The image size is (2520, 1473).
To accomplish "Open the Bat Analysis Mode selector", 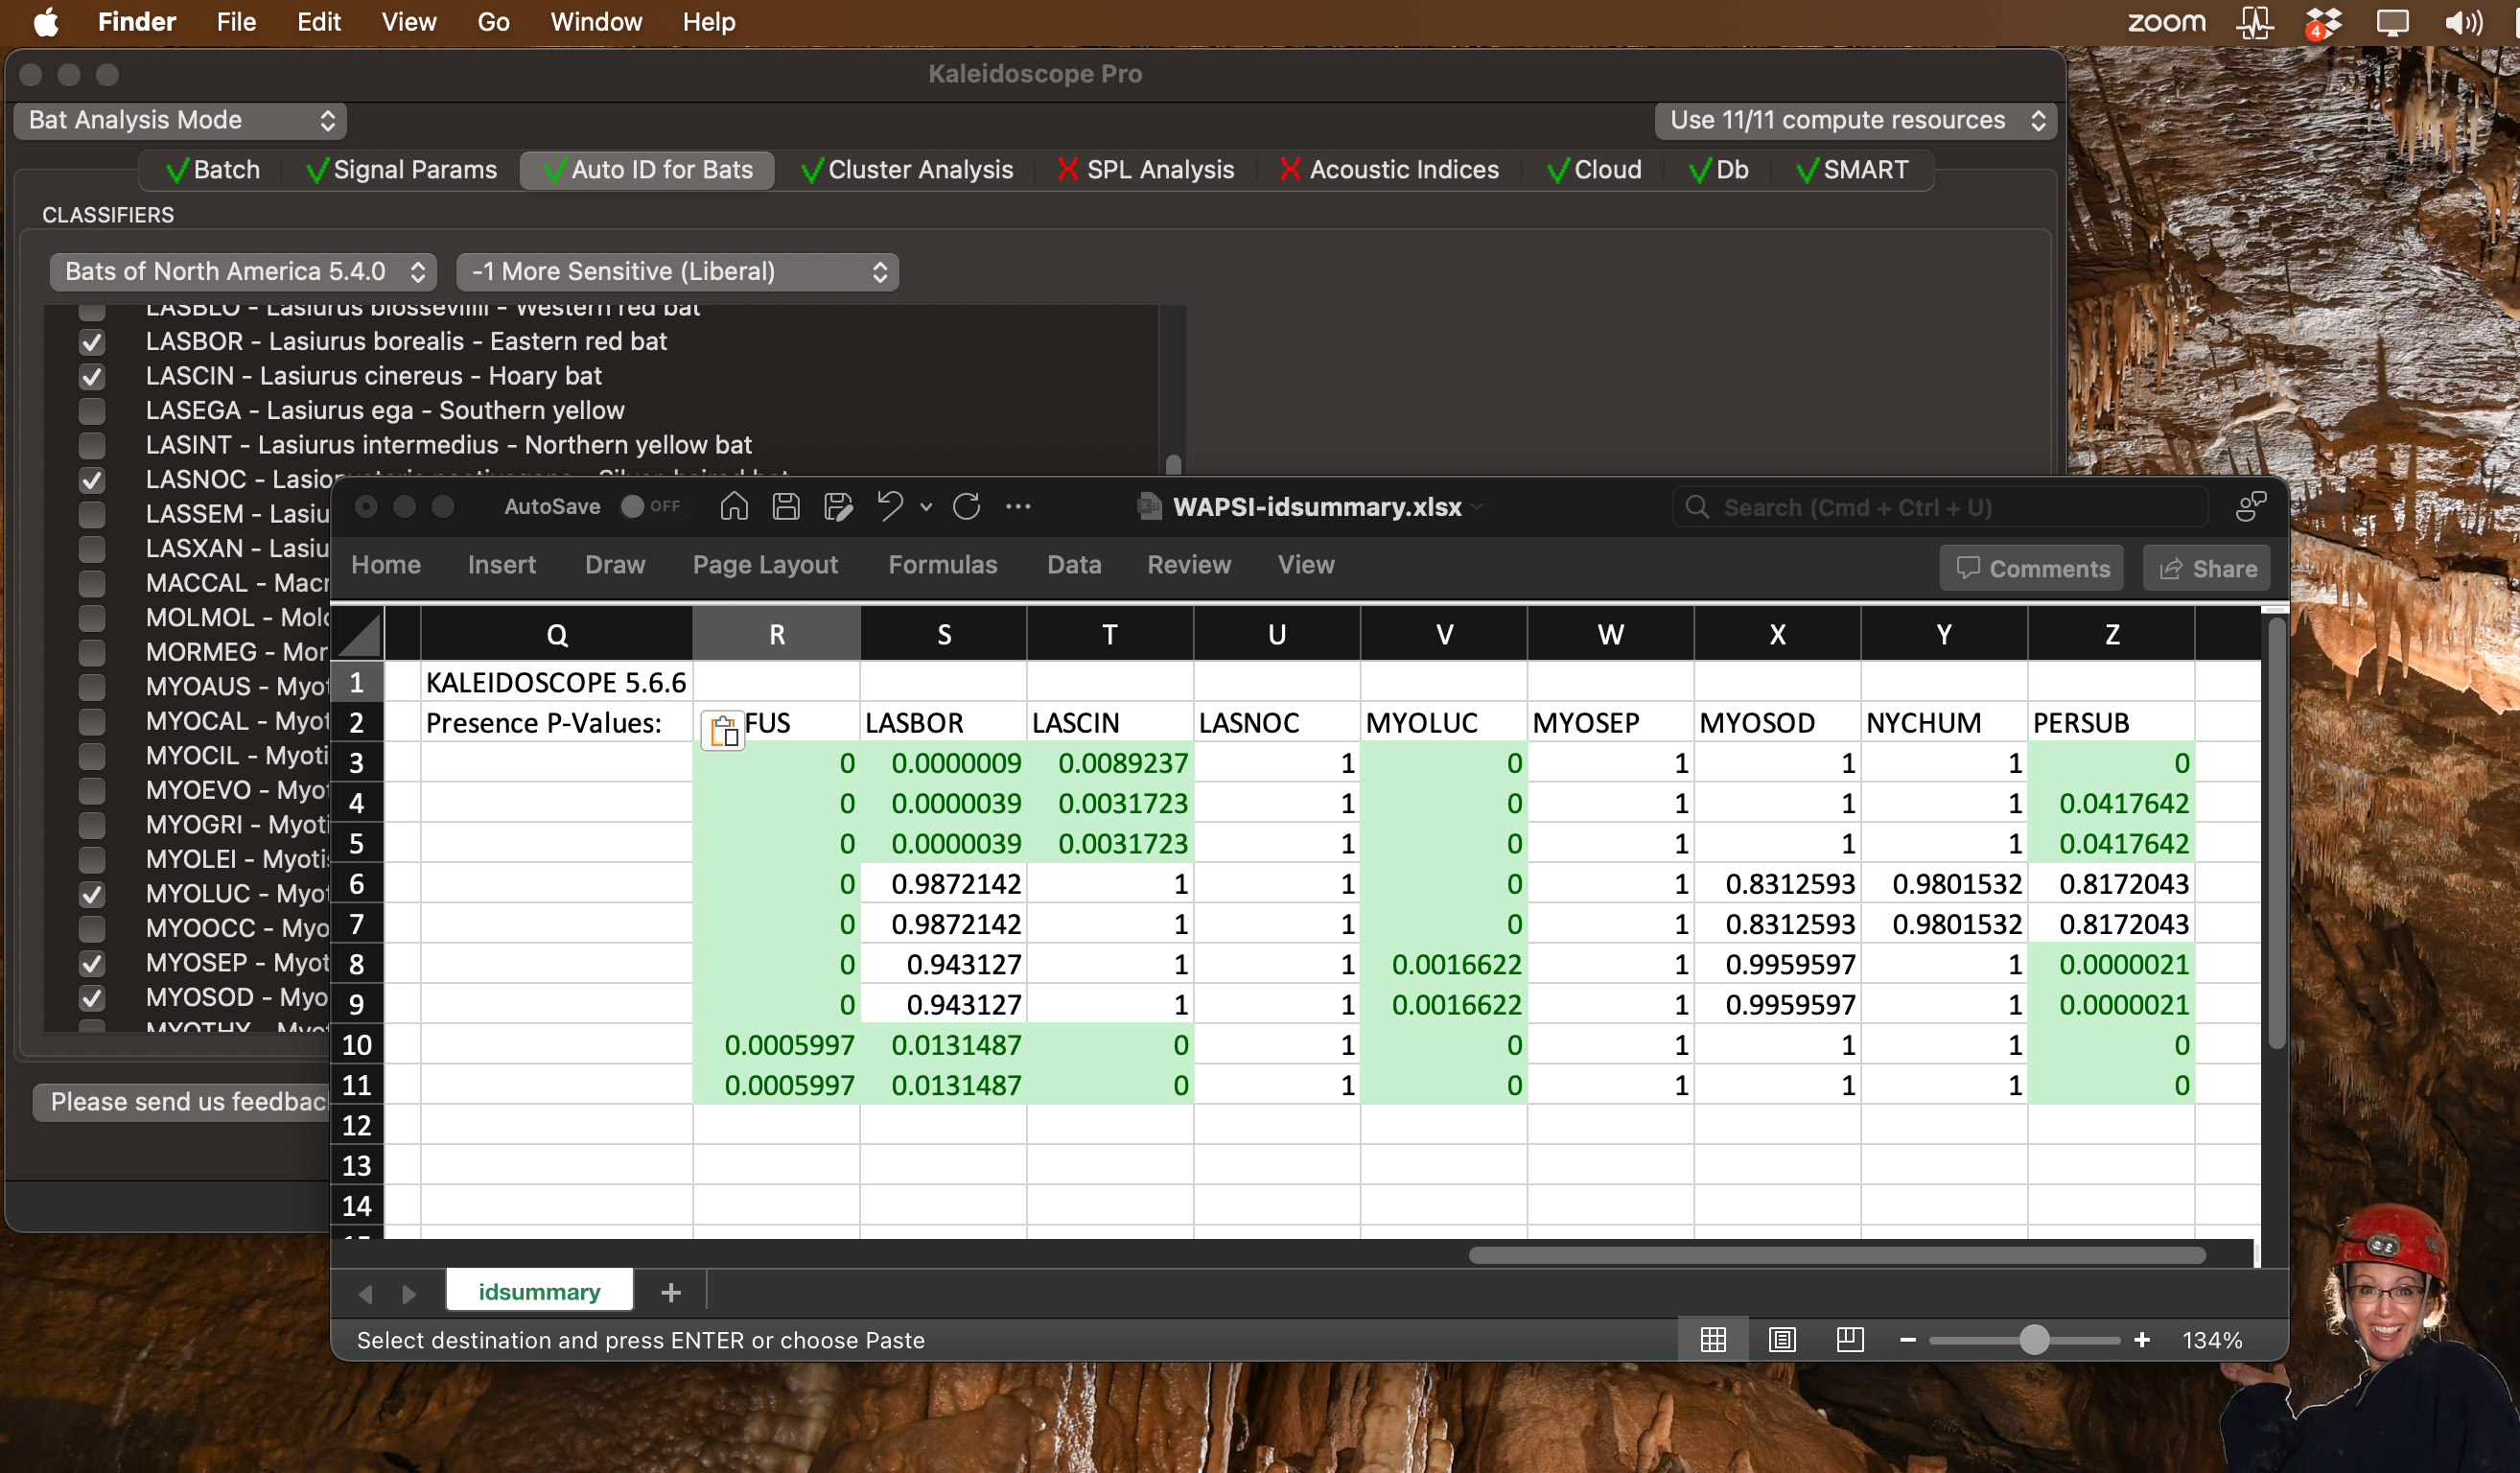I will coord(180,121).
